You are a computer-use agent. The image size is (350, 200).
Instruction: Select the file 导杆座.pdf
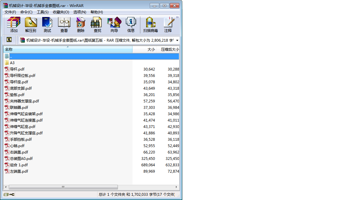pyautogui.click(x=19, y=82)
